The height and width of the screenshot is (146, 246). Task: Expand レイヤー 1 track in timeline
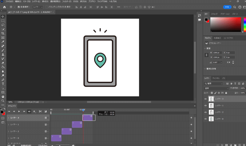tap(9, 125)
